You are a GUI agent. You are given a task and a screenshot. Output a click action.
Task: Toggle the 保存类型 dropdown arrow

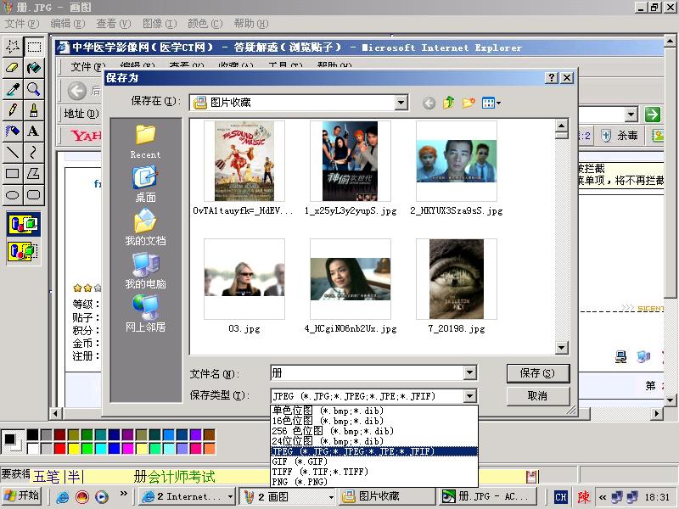(x=470, y=395)
